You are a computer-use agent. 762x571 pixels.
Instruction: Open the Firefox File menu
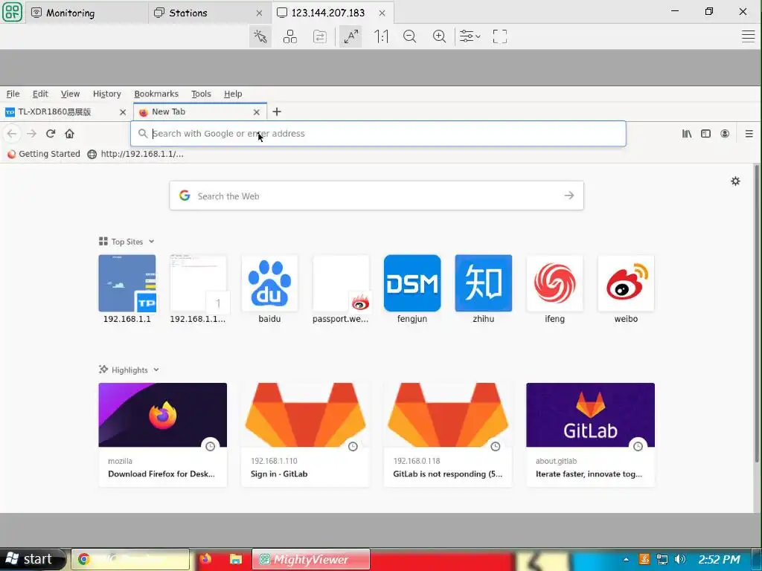coord(13,94)
